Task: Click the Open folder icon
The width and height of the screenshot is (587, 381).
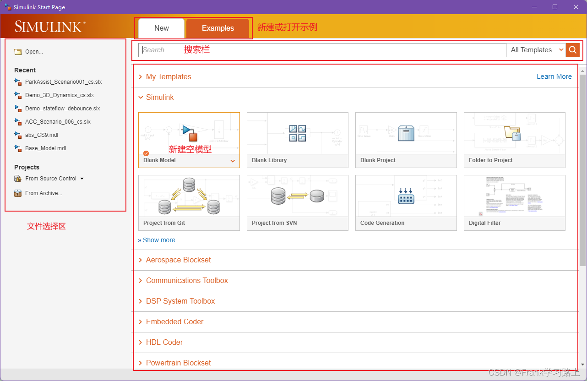Action: (18, 52)
